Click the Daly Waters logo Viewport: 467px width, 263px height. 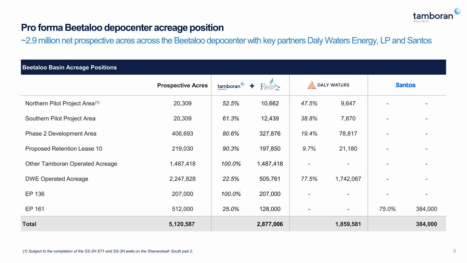(x=328, y=85)
